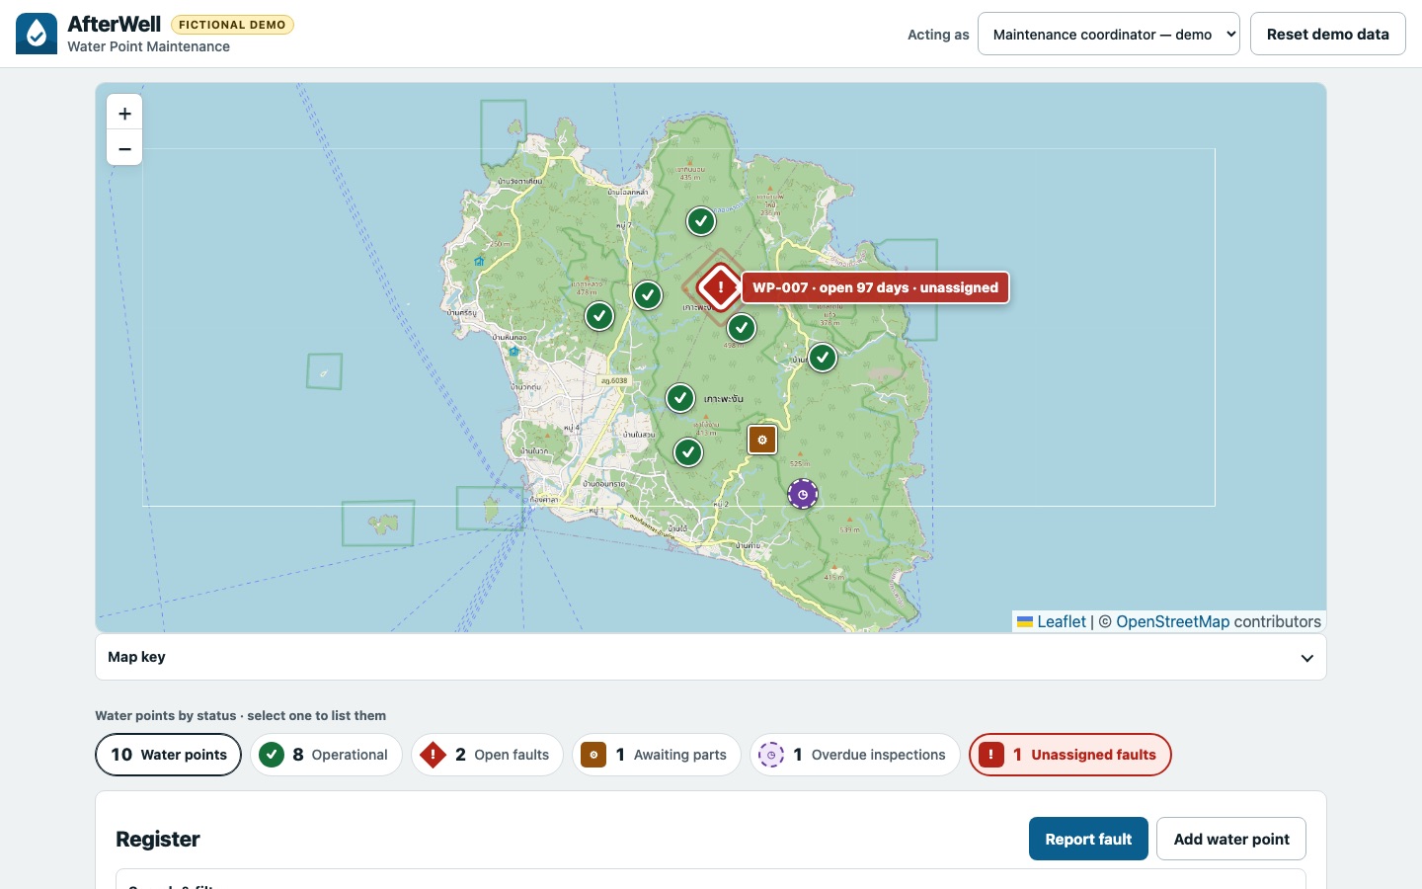Click the 'Water points by status' caption
This screenshot has height=889, width=1422.
(240, 715)
